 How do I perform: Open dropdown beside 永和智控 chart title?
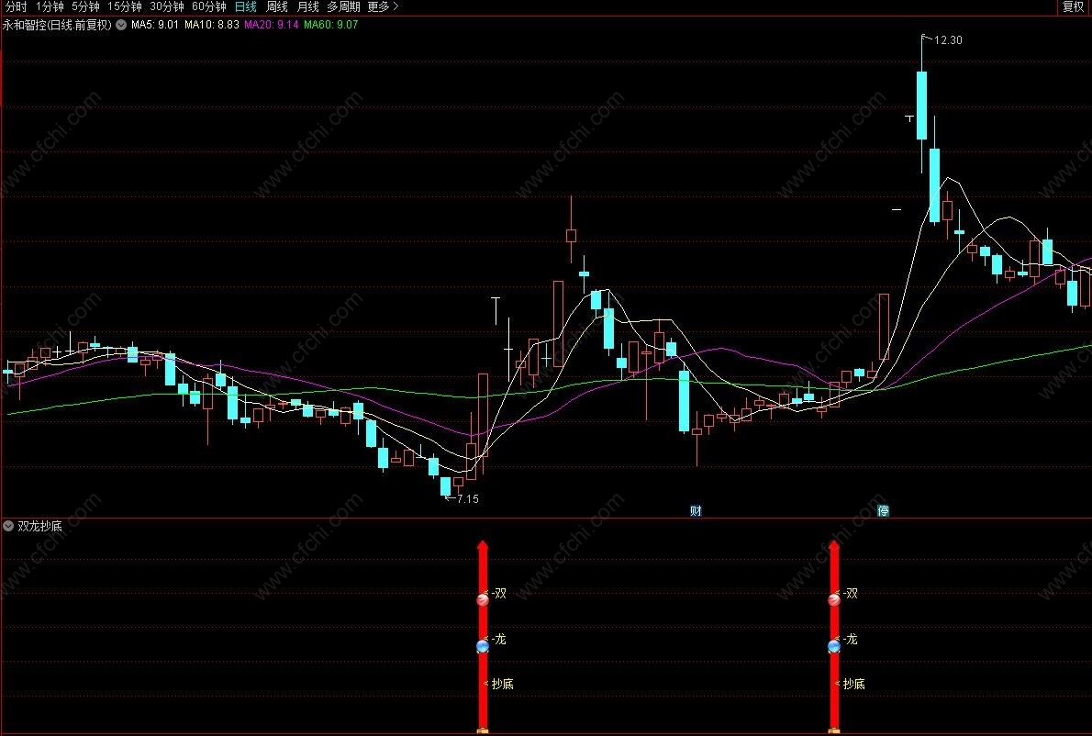pyautogui.click(x=121, y=25)
